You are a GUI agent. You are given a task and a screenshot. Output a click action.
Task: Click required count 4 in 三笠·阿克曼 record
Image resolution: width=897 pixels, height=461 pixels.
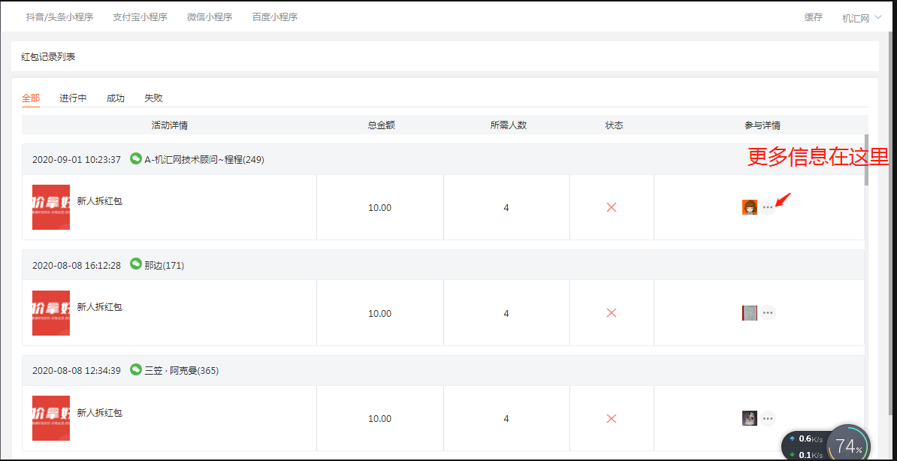point(506,419)
